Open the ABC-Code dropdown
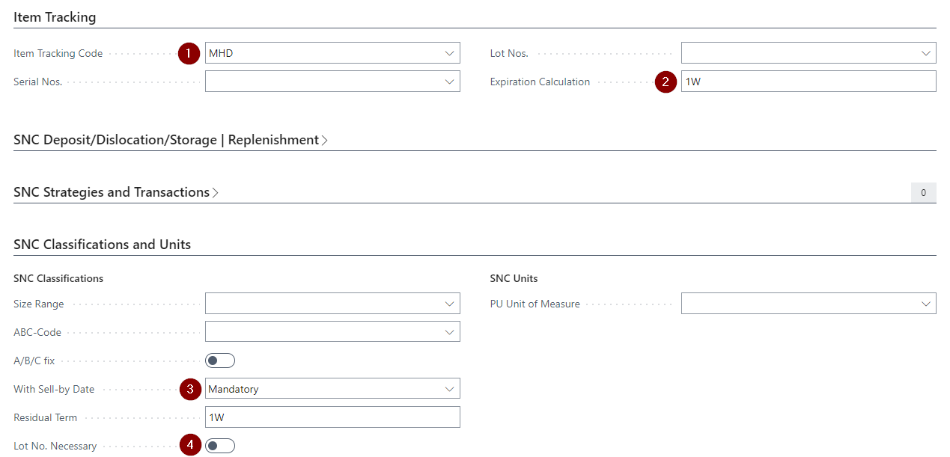The image size is (950, 457). pos(449,332)
